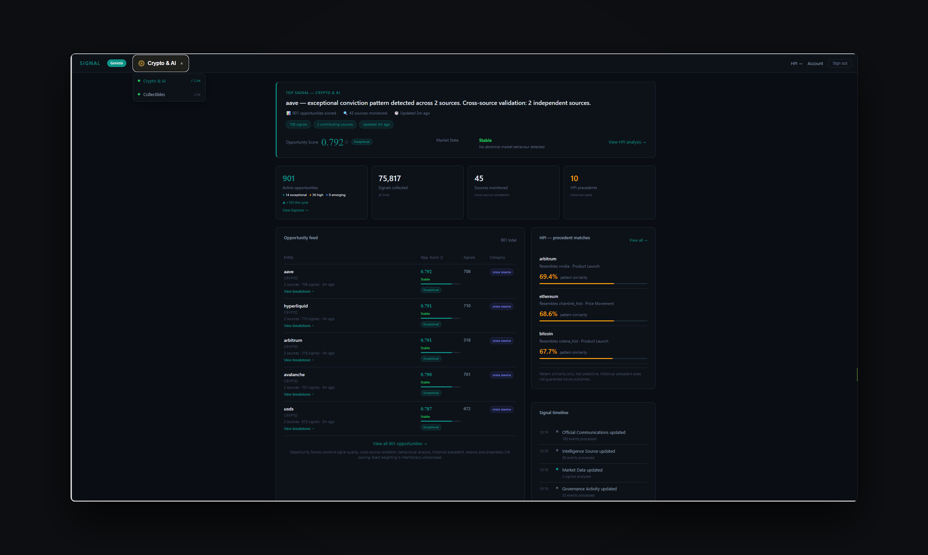928x555 pixels.
Task: Open the 901 Active opportunities card
Action: tap(322, 193)
